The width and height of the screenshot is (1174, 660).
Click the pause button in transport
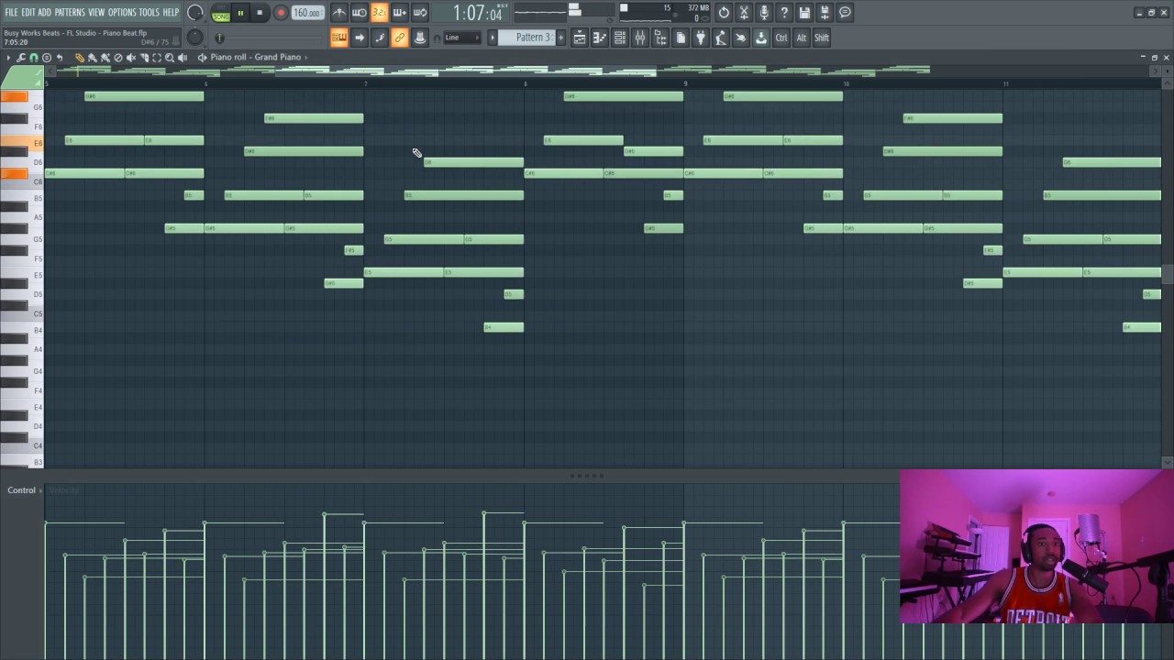pyautogui.click(x=240, y=13)
